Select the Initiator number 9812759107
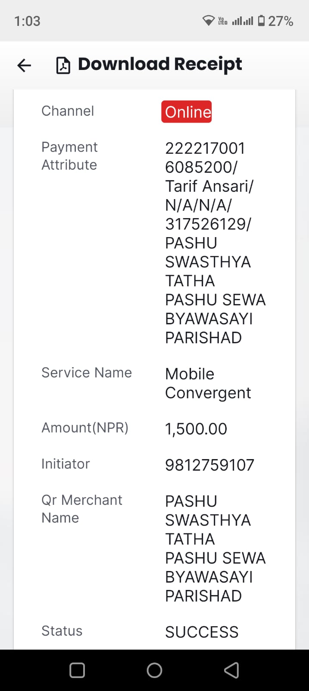This screenshot has width=309, height=691. tap(210, 465)
